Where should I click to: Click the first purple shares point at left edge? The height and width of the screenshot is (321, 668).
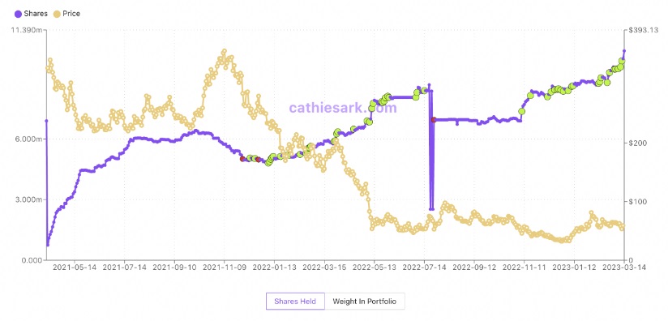(x=46, y=121)
